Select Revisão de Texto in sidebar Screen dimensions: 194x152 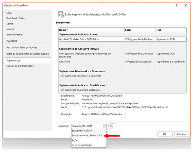pyautogui.click(x=16, y=18)
